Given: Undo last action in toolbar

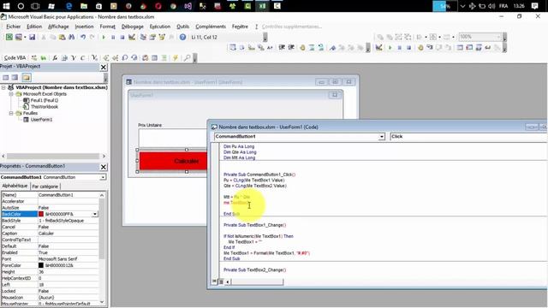Looking at the screenshot, I should click(83, 37).
